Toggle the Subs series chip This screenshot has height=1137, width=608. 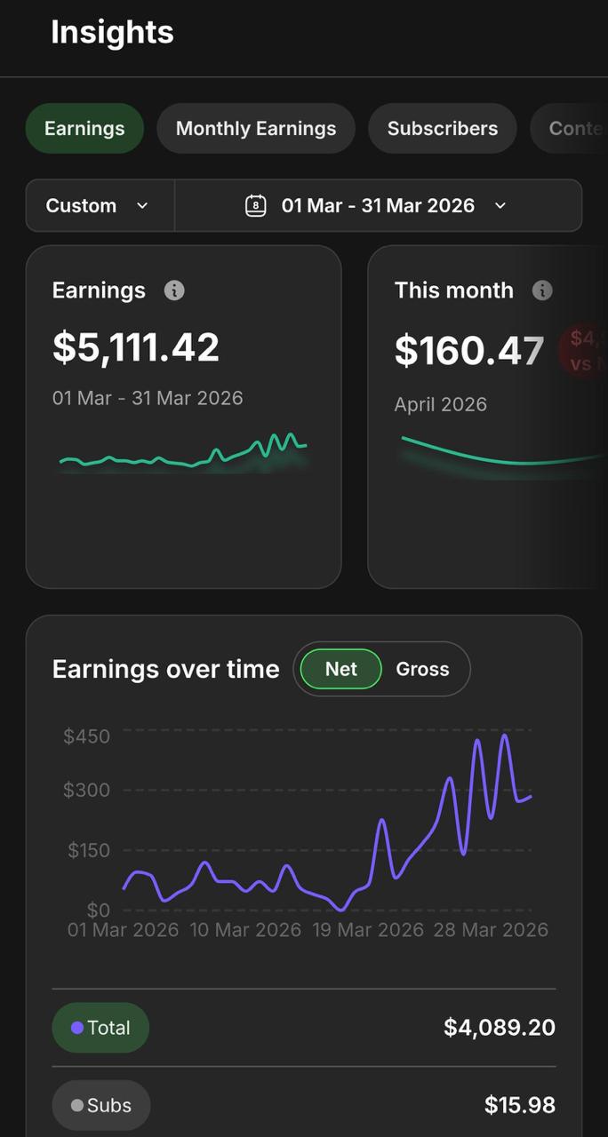[101, 1106]
